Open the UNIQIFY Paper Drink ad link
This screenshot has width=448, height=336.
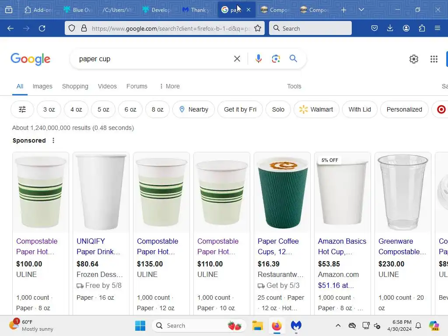coord(98,246)
